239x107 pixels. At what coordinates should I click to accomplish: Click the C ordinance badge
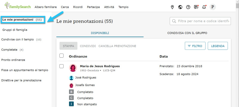(71, 98)
